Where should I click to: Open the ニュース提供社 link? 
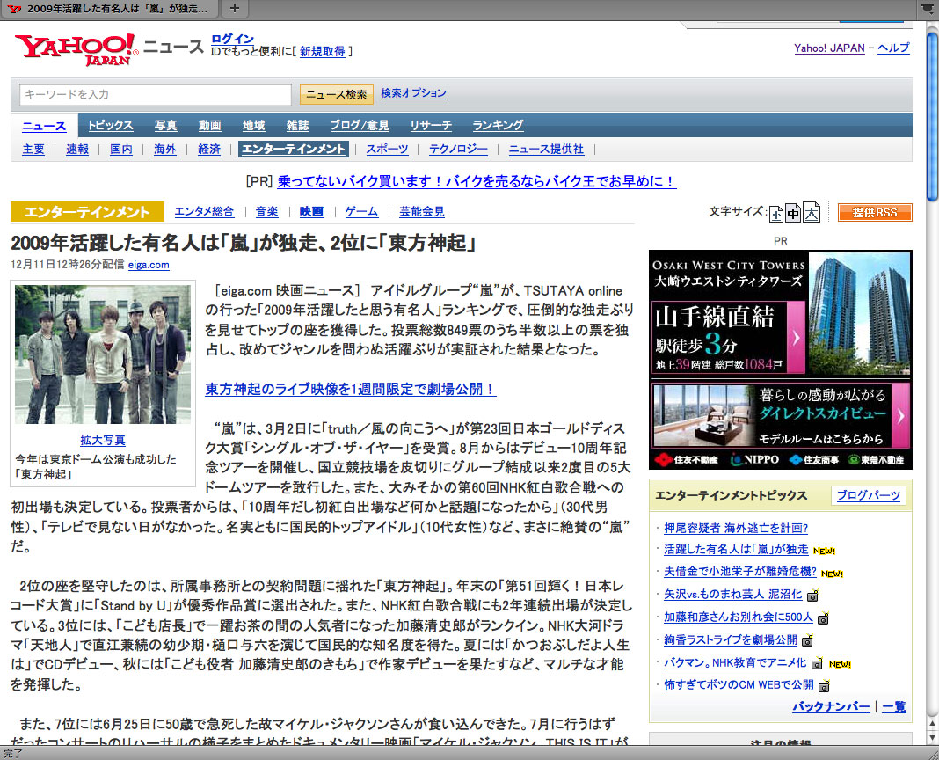point(546,150)
